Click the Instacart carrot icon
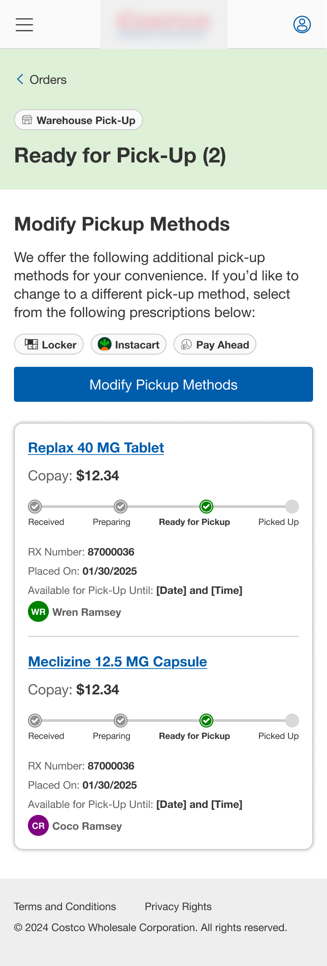This screenshot has height=966, width=327. tap(105, 344)
